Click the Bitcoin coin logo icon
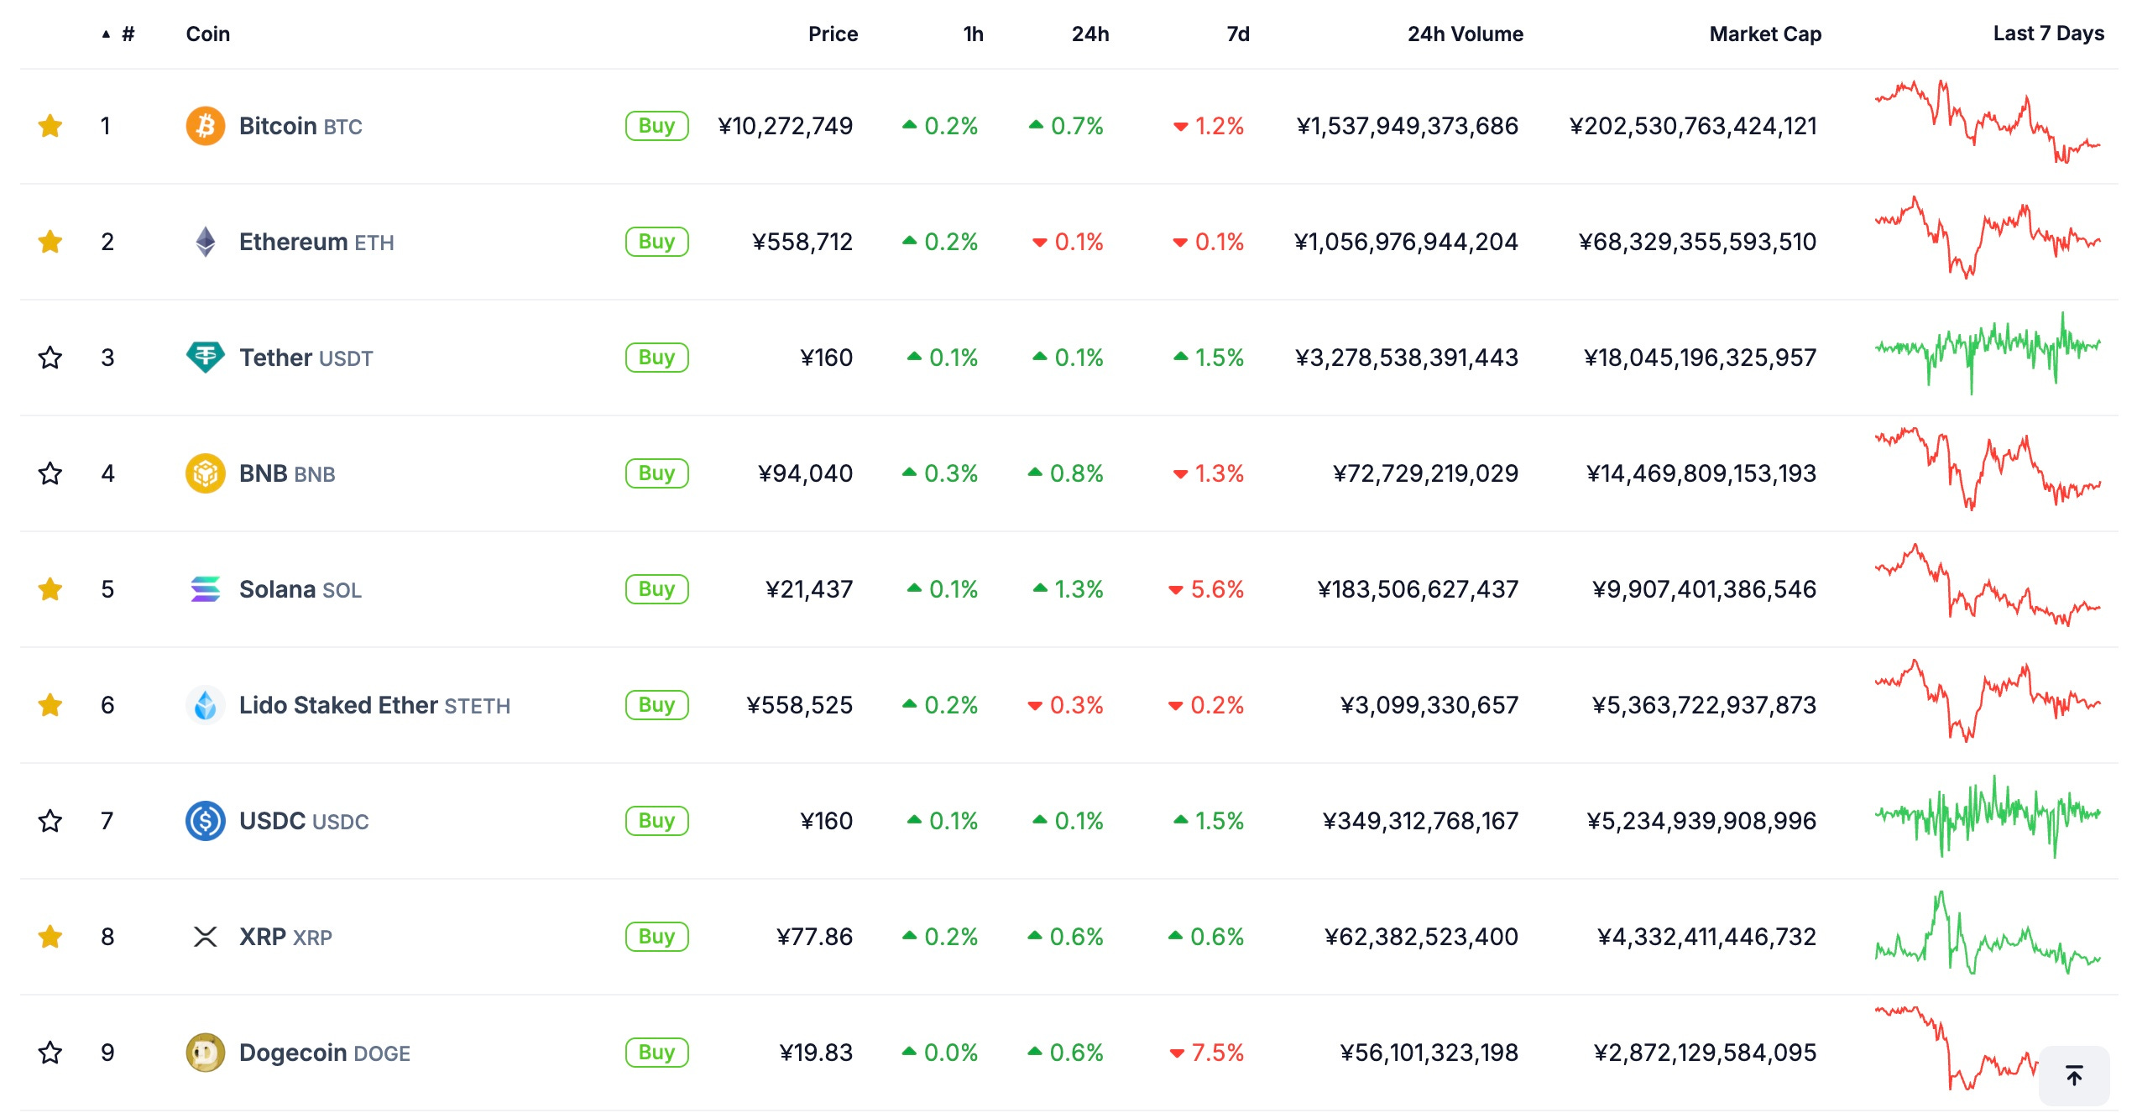Screen dimensions: 2137x1113 pos(205,126)
